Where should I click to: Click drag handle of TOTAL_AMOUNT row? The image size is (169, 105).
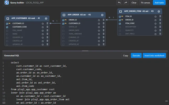coord(104,34)
